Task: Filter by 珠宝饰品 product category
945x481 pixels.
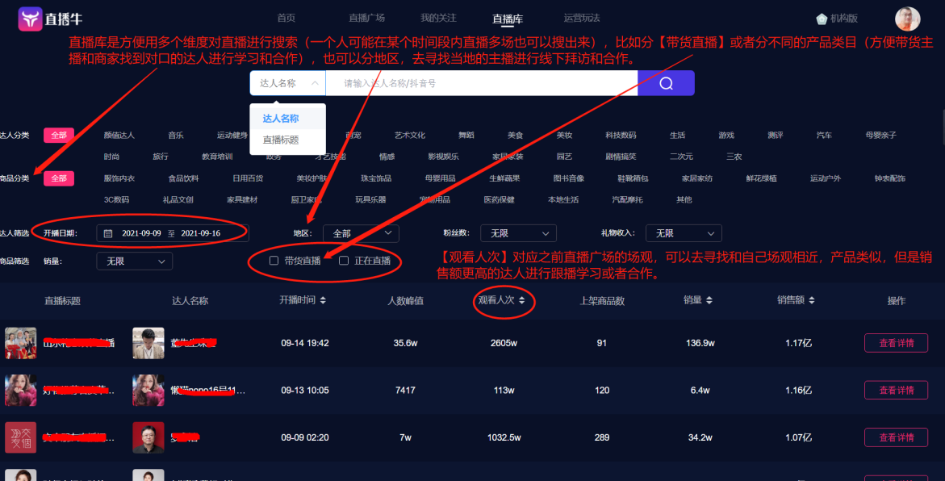Action: [x=376, y=178]
